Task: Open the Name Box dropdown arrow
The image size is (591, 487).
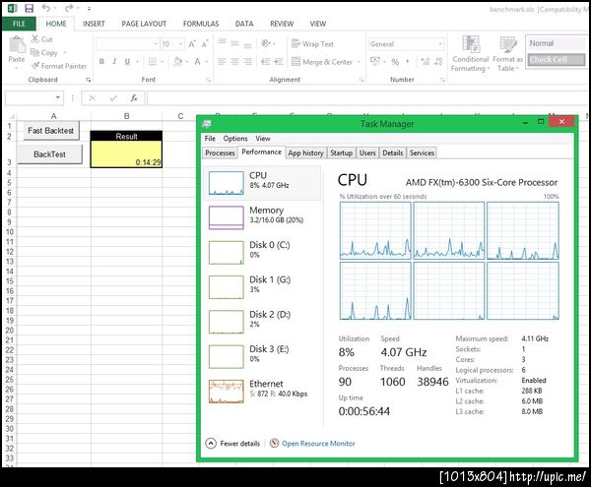Action: [58, 97]
